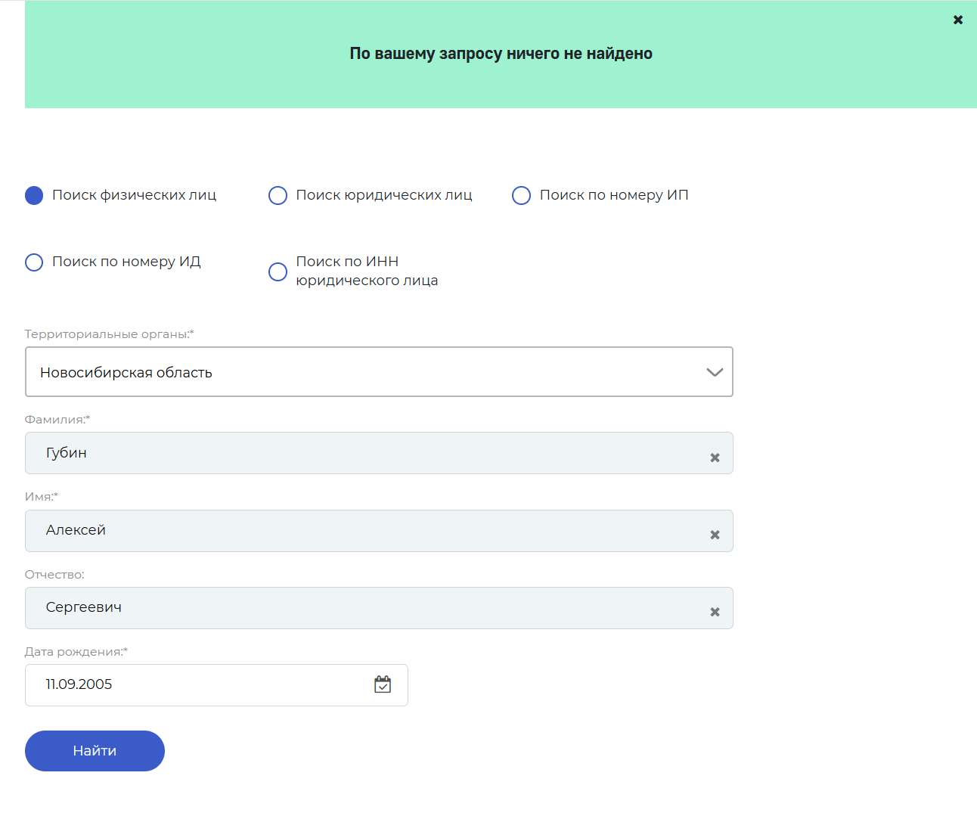Choose 'Поиск по номеру ИД' option
Screen dimensions: 977x816
pos(34,262)
